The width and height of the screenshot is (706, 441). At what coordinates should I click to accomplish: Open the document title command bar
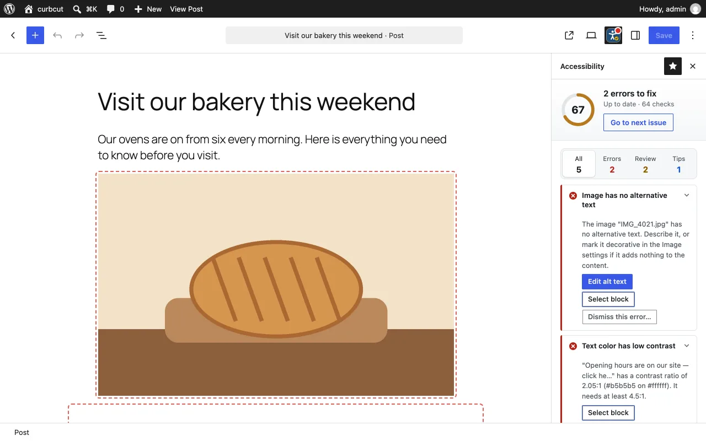tap(344, 35)
